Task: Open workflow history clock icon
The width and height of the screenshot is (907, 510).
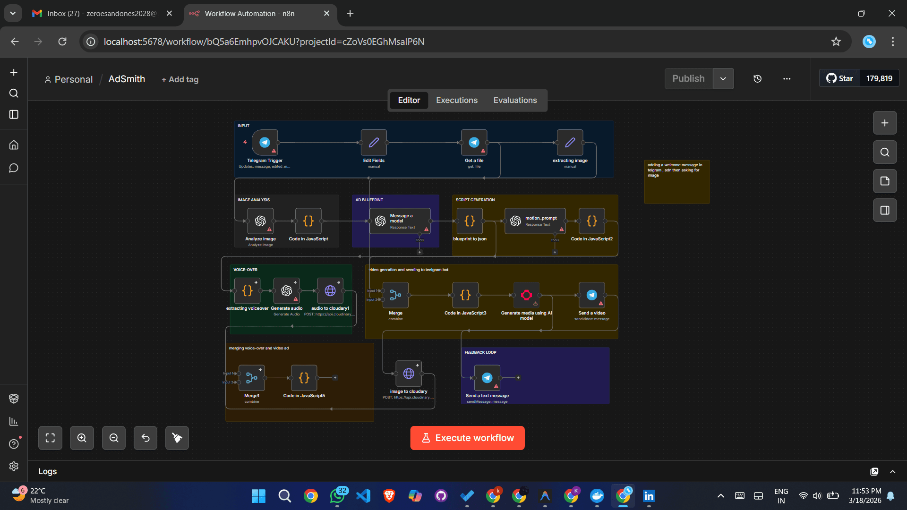Action: coord(757,79)
